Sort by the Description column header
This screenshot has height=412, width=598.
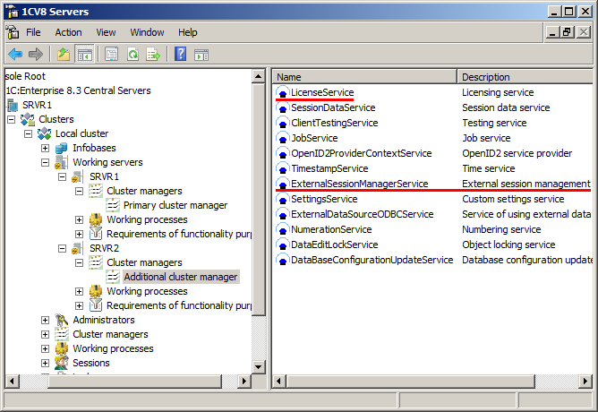(525, 77)
